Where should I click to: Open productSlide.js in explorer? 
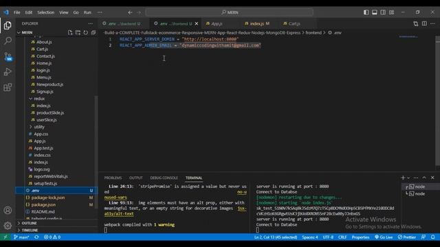click(50, 113)
